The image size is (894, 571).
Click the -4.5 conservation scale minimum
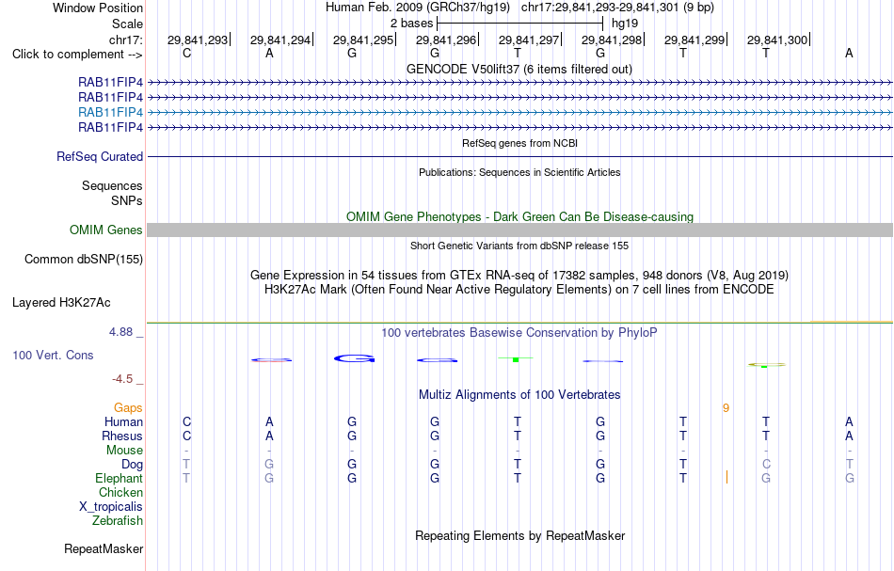tap(122, 379)
